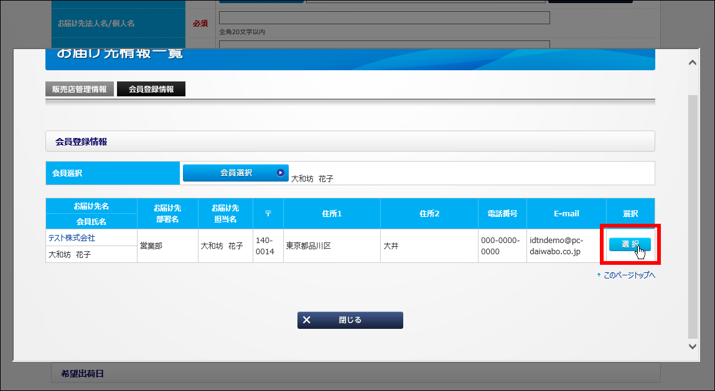Screen dimensions: 715x391
Task: Click the dialog scrollbar down arrow
Action: (692, 346)
